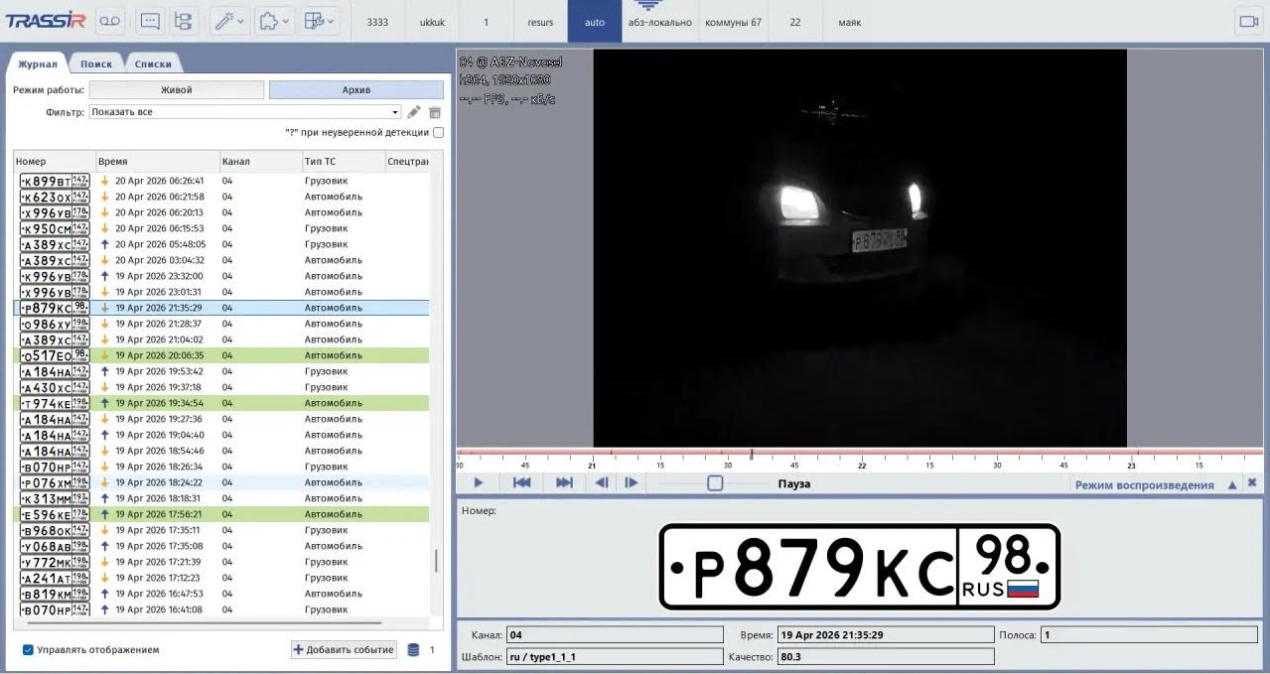1270x674 pixels.
Task: Select the event at 20 Apr 2026 06:26:41
Action: pyautogui.click(x=221, y=181)
